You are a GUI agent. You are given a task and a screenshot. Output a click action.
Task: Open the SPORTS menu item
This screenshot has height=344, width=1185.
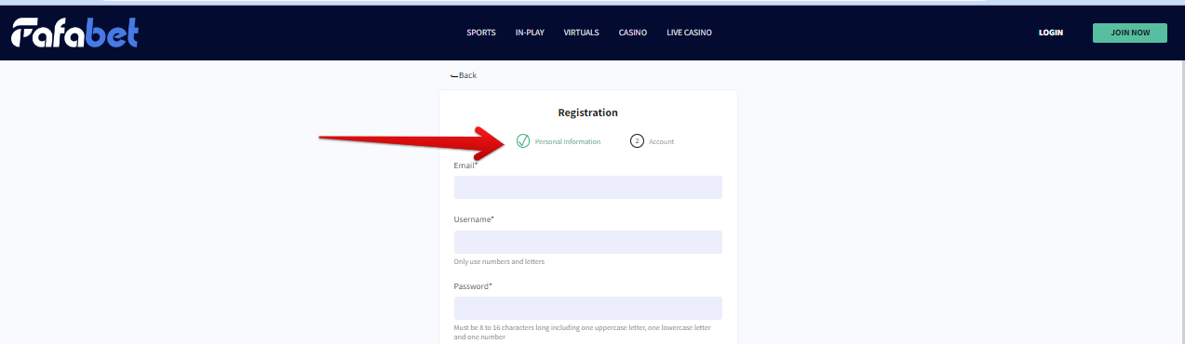[481, 33]
